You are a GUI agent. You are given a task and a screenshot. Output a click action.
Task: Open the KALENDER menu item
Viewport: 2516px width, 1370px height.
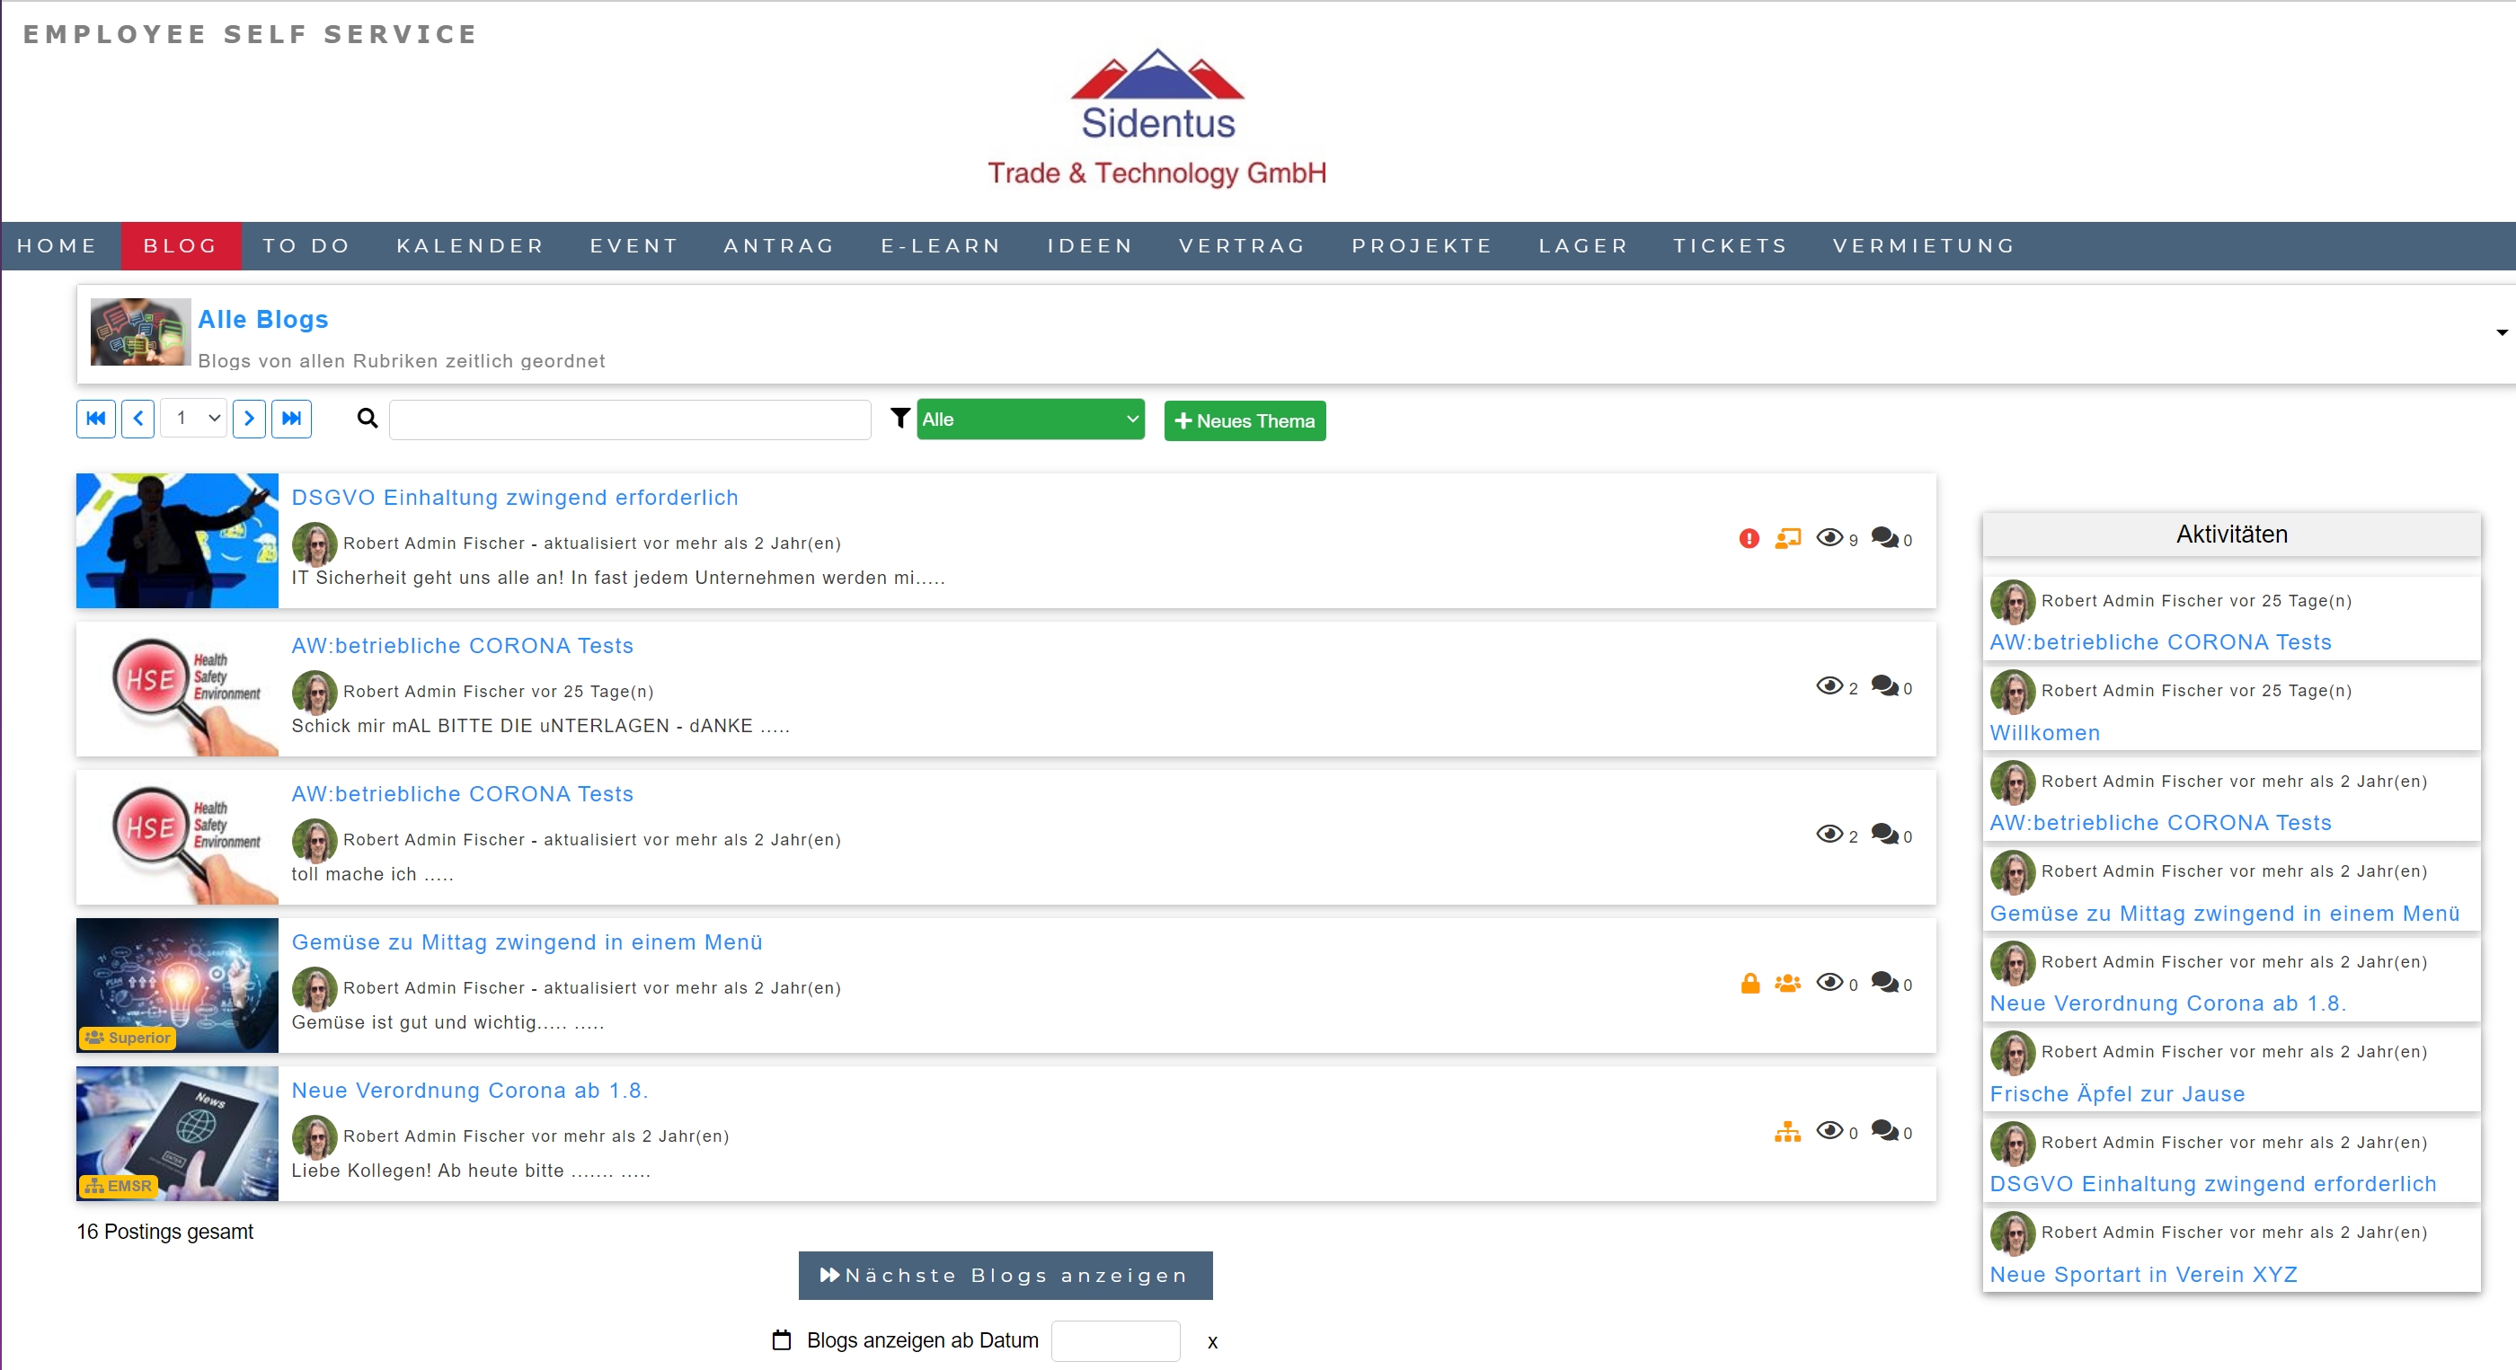pos(470,246)
